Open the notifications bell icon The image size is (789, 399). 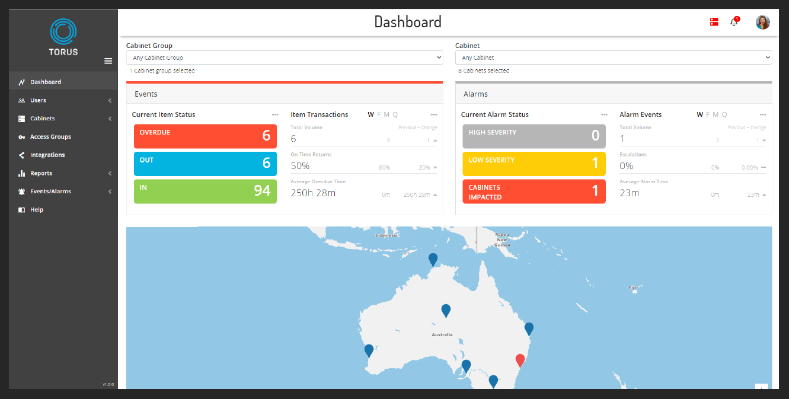[734, 23]
